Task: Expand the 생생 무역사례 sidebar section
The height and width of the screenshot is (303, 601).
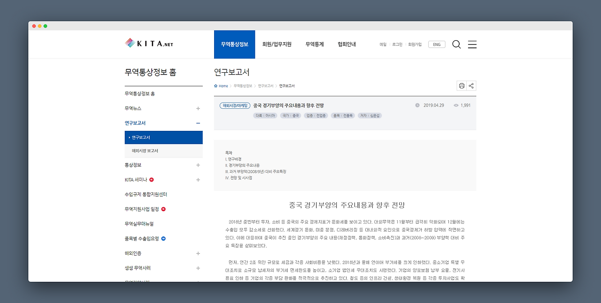Action: point(198,268)
